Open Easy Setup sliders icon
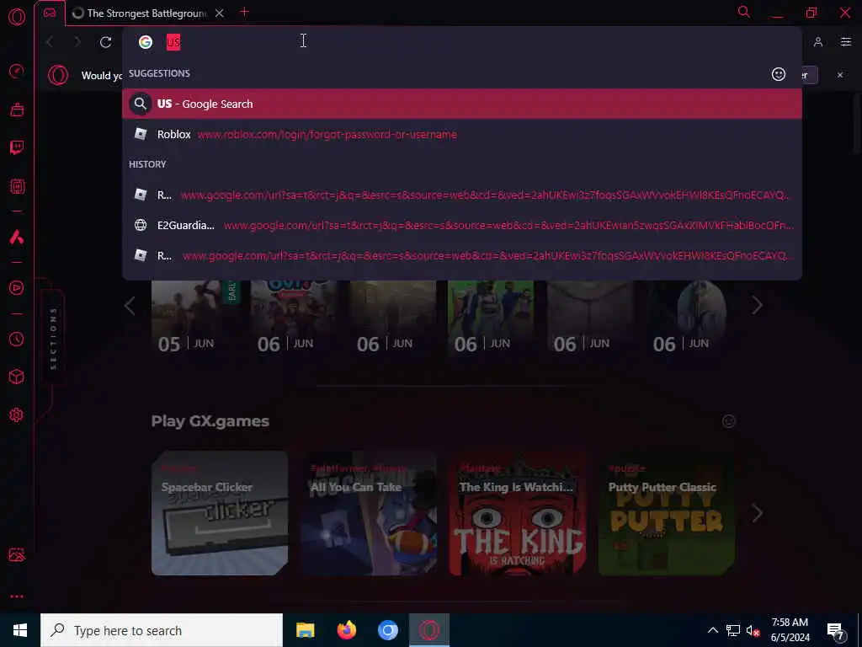This screenshot has width=862, height=647. (x=846, y=42)
